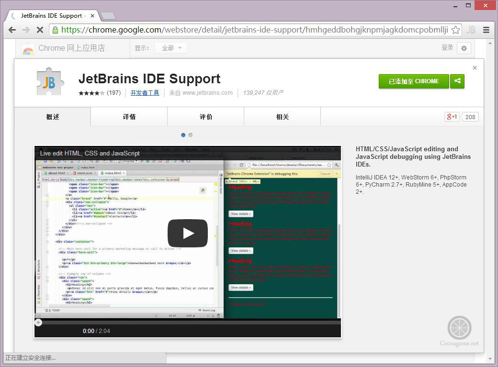Click the Google +1 button
Image resolution: width=498 pixels, height=367 pixels.
452,117
